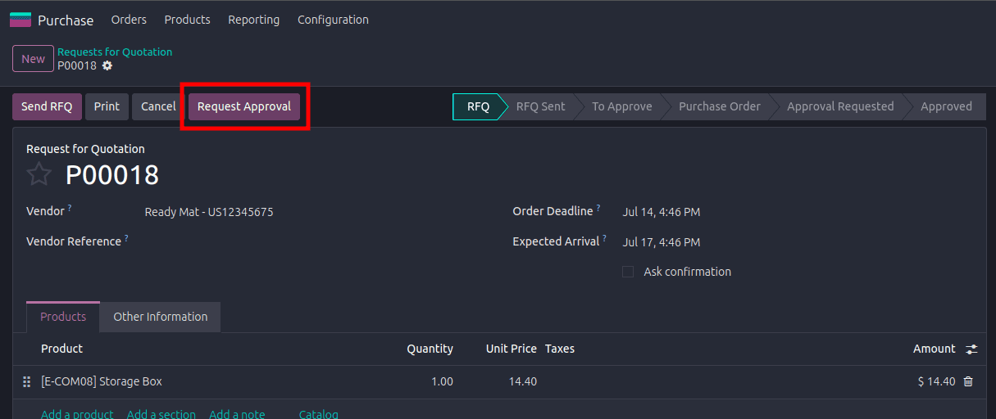Show Order Deadline help question mark

point(598,208)
